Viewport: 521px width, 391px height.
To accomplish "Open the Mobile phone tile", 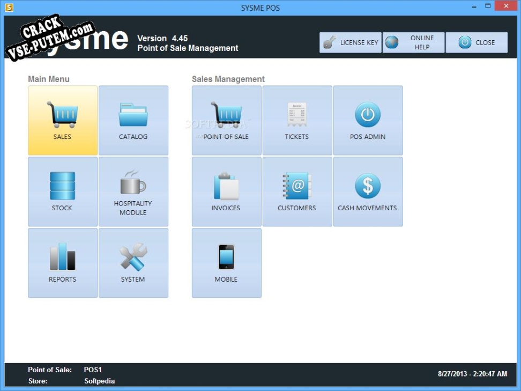I will (x=226, y=263).
